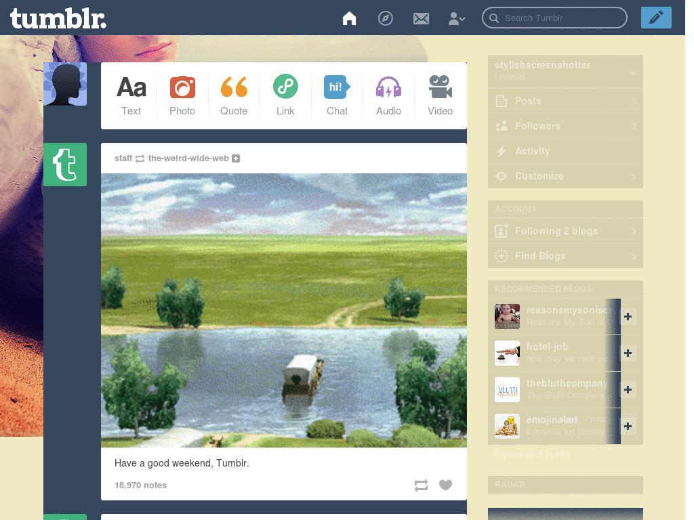
Task: Open the green staff avatar
Action: [x=65, y=165]
